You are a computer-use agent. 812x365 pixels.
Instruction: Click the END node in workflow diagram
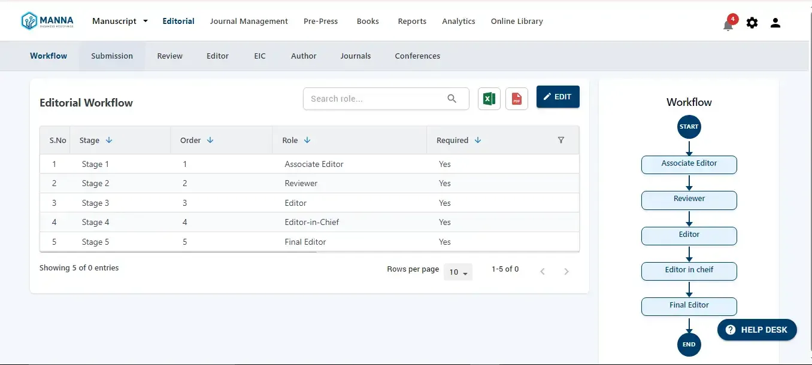click(689, 345)
